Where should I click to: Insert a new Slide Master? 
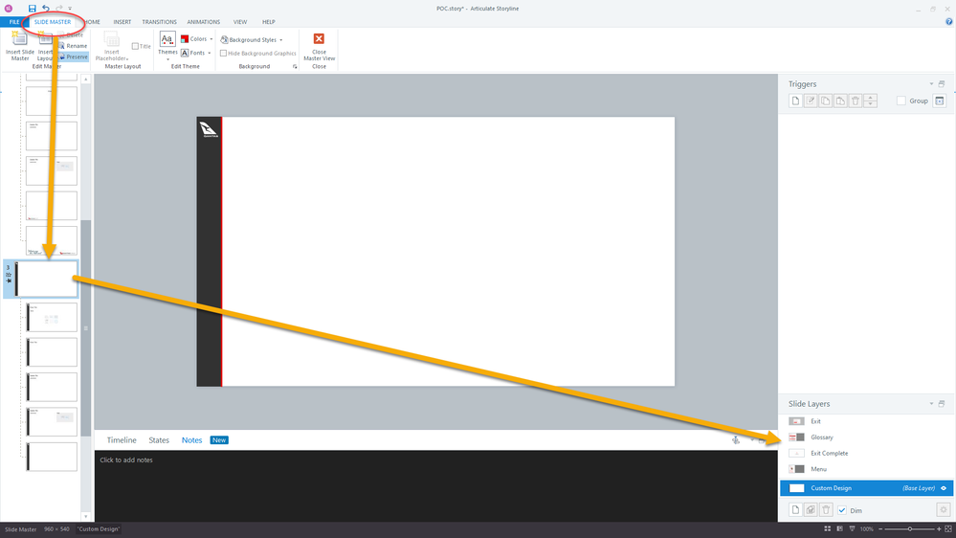point(19,47)
